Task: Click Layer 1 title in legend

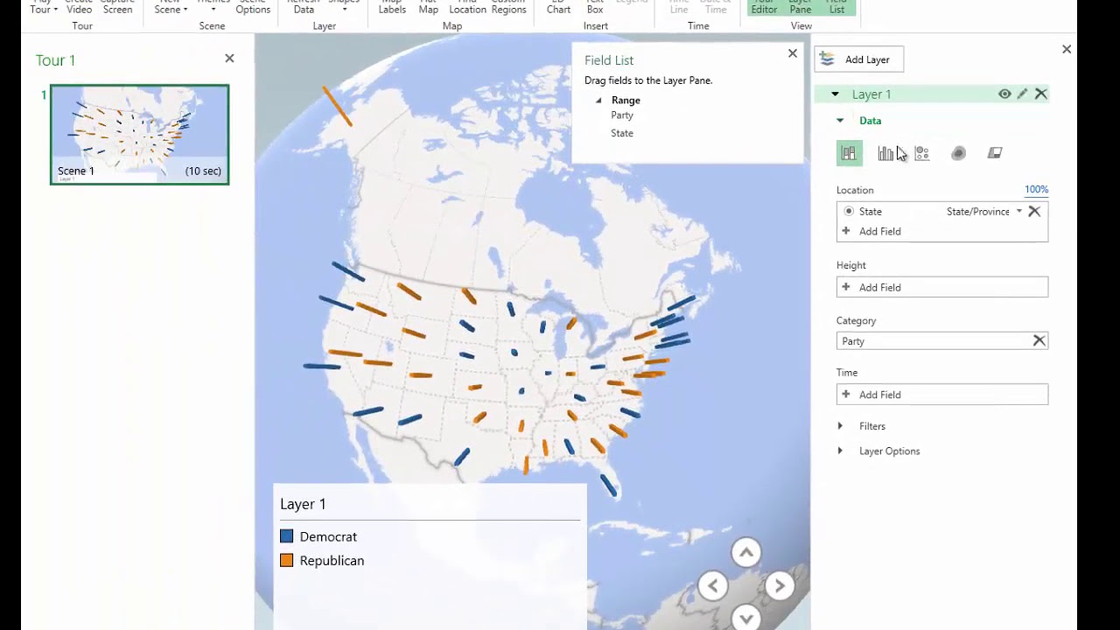Action: click(x=303, y=504)
